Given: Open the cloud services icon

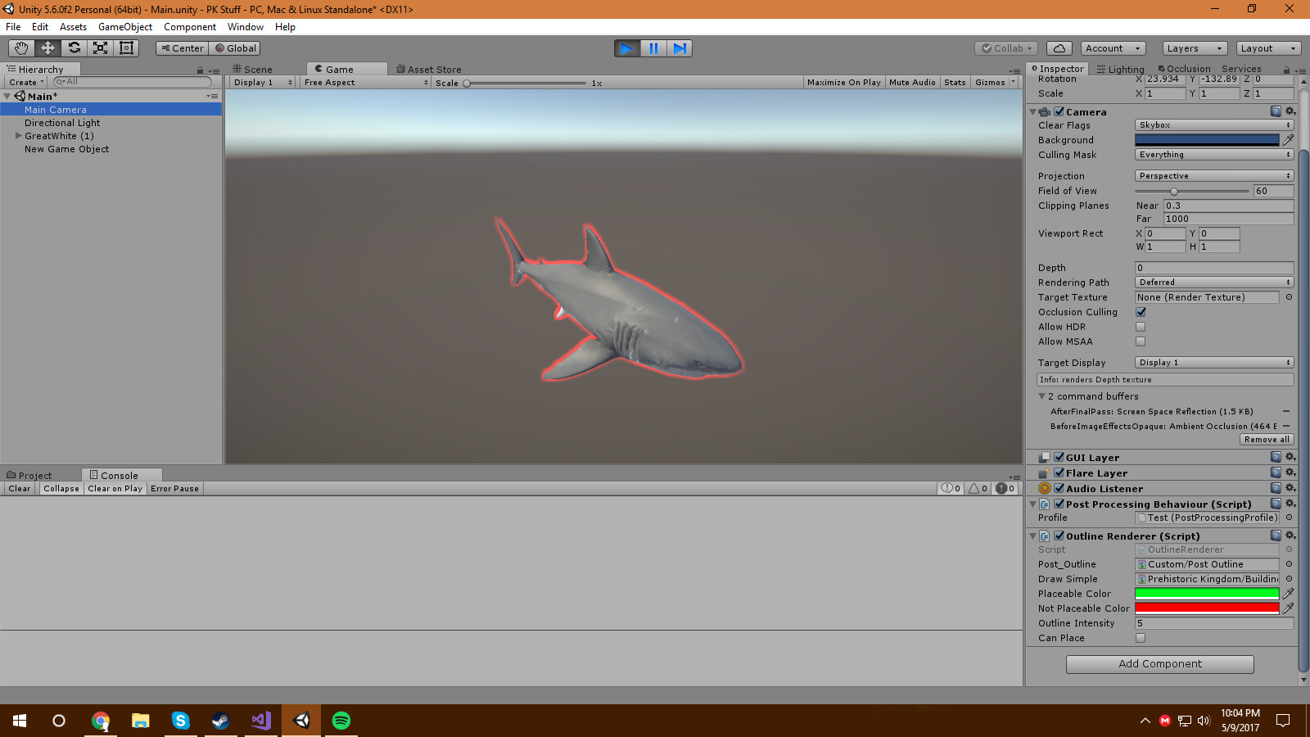Looking at the screenshot, I should (1059, 48).
